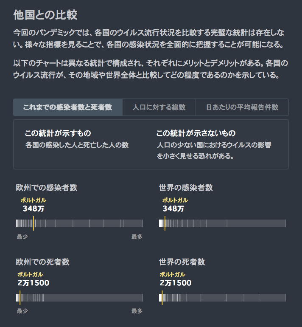Click the この統計が示さないもの heading
Screen dimensions: 302x327
click(196, 133)
